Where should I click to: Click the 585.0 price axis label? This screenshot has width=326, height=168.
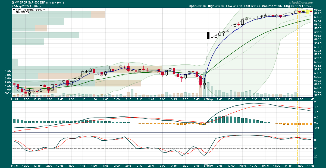click(x=318, y=39)
